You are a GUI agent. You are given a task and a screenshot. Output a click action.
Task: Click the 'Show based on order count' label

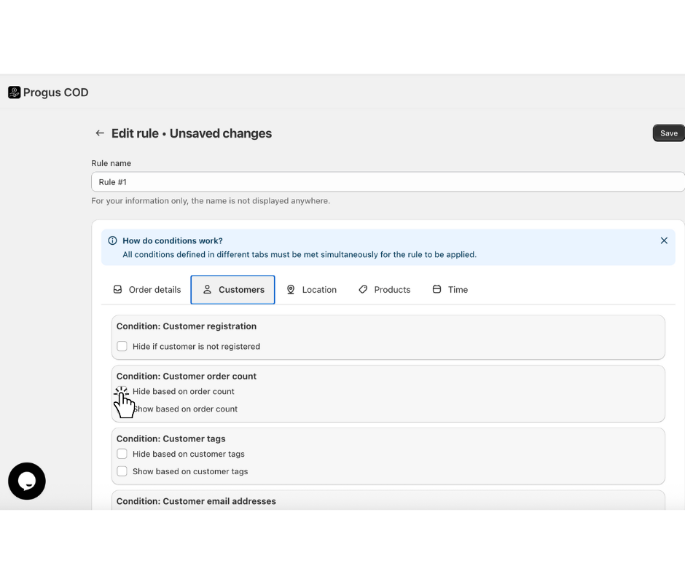[188, 409]
